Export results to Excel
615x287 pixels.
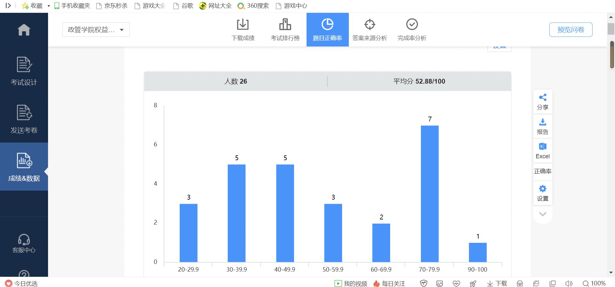click(x=542, y=151)
